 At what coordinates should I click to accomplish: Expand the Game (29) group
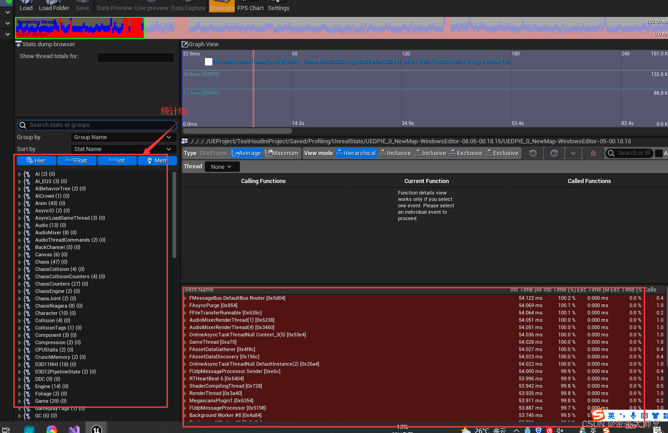point(20,401)
